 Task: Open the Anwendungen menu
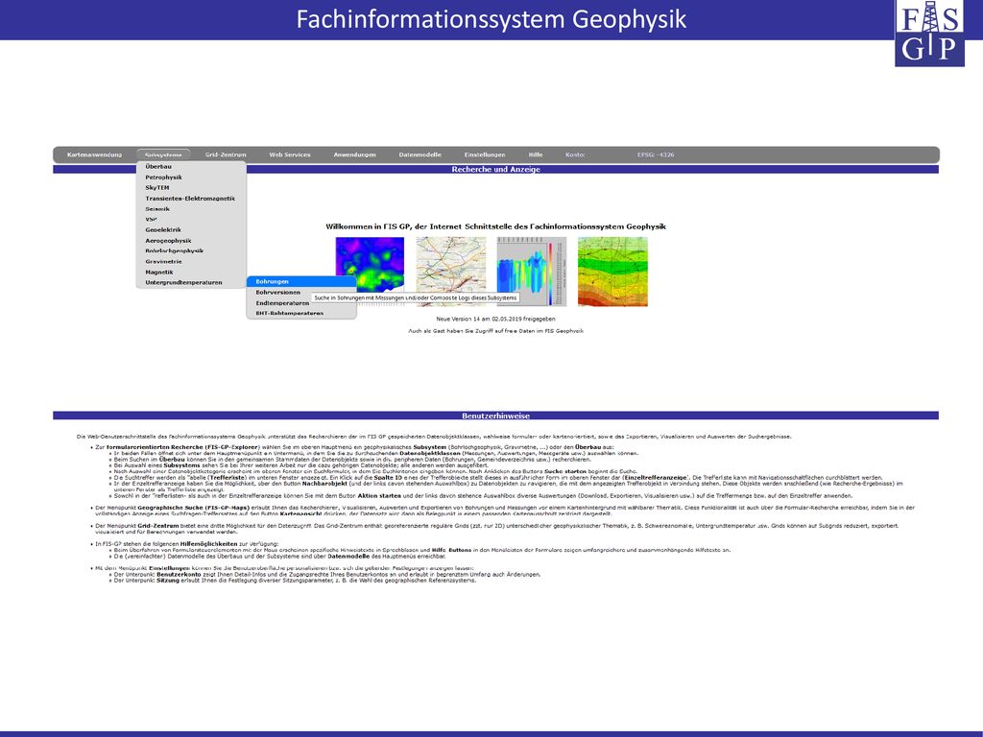pyautogui.click(x=355, y=155)
